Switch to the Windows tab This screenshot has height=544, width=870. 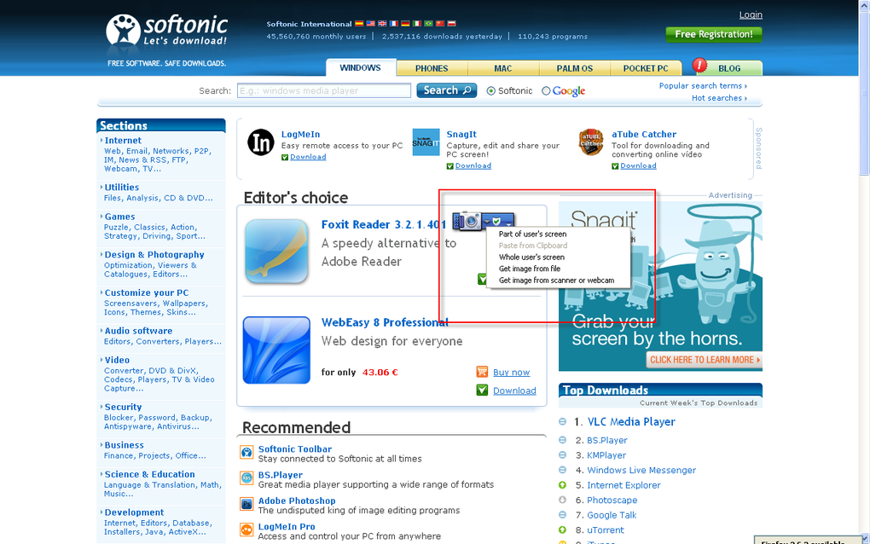click(361, 67)
